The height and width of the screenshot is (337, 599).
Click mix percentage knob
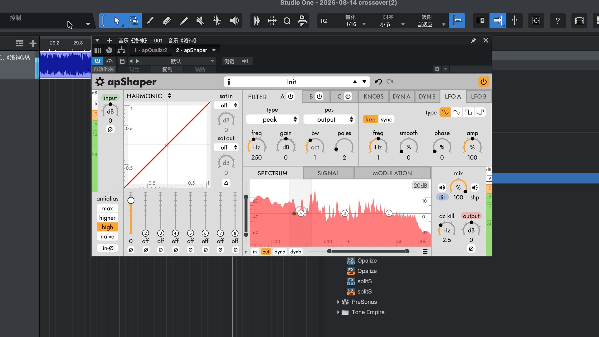tap(458, 187)
